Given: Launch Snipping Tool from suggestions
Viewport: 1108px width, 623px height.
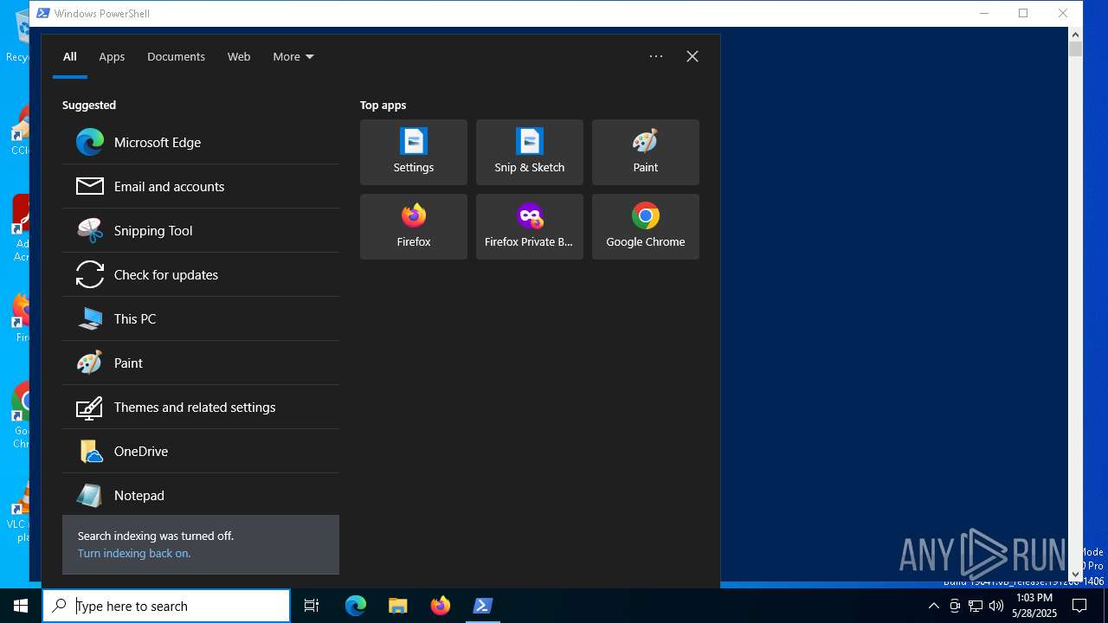Looking at the screenshot, I should coord(201,230).
